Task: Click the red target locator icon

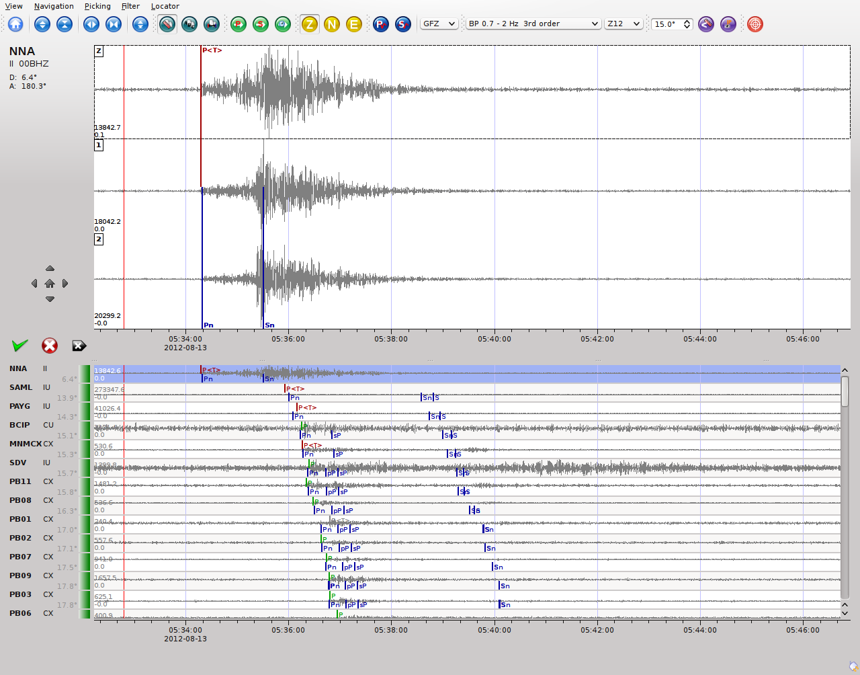Action: click(x=755, y=24)
